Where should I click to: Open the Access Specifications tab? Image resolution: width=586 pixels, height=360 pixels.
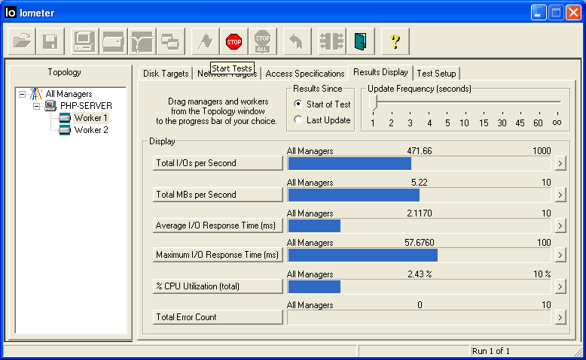pos(304,74)
